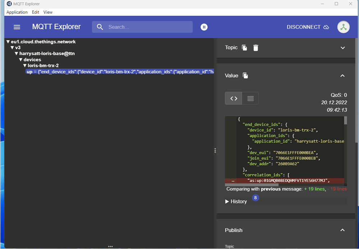Delete topic using the trash icon
The width and height of the screenshot is (359, 249).
click(x=256, y=47)
